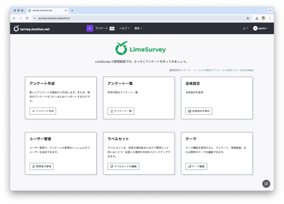The height and width of the screenshot is (204, 284).
Task: Open the tab search chevron
Action: [x=270, y=11]
